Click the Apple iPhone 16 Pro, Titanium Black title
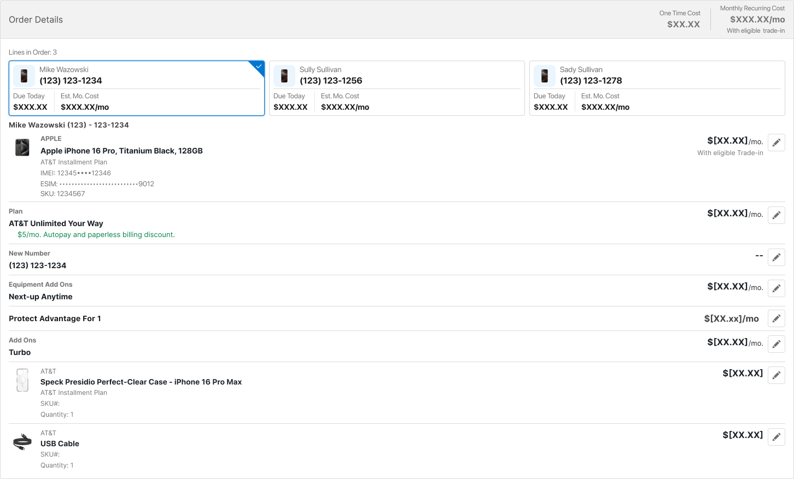 (121, 151)
